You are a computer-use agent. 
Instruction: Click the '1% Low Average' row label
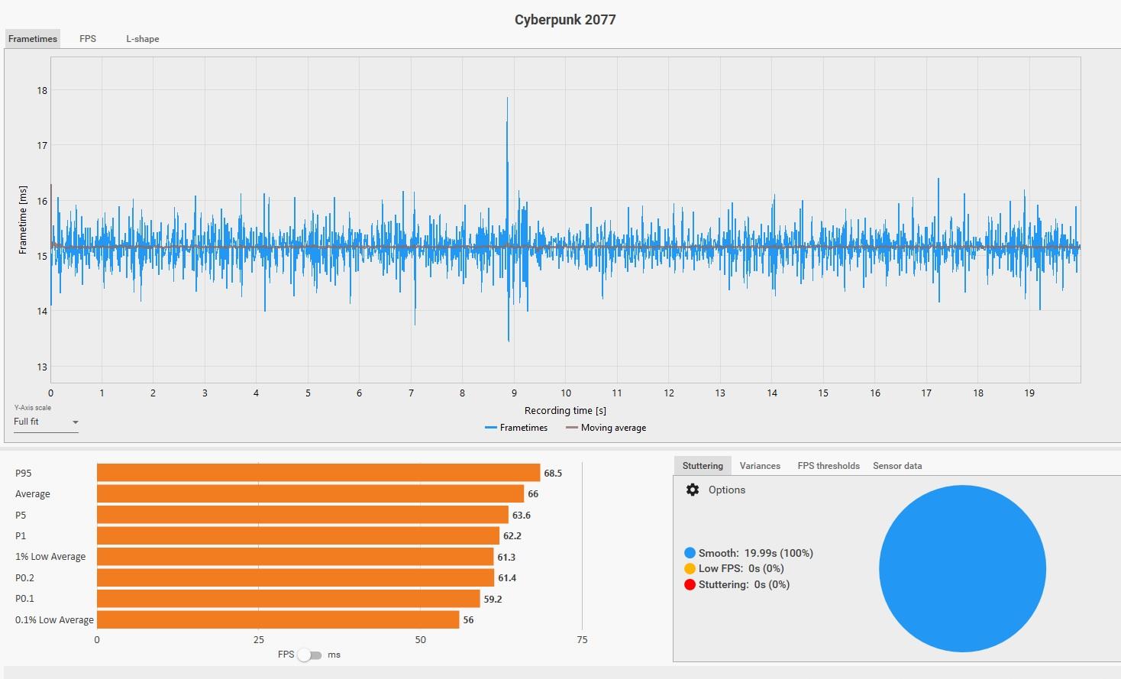coord(50,557)
